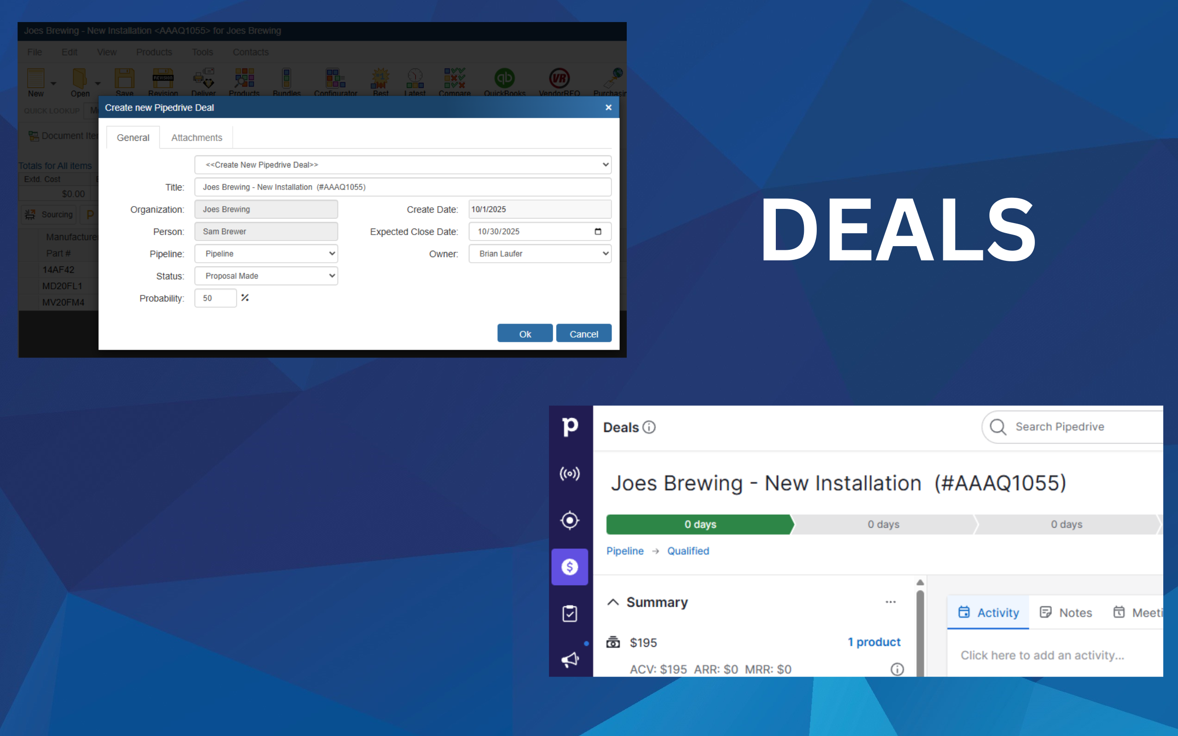Switch to the Attachments tab

pyautogui.click(x=196, y=138)
